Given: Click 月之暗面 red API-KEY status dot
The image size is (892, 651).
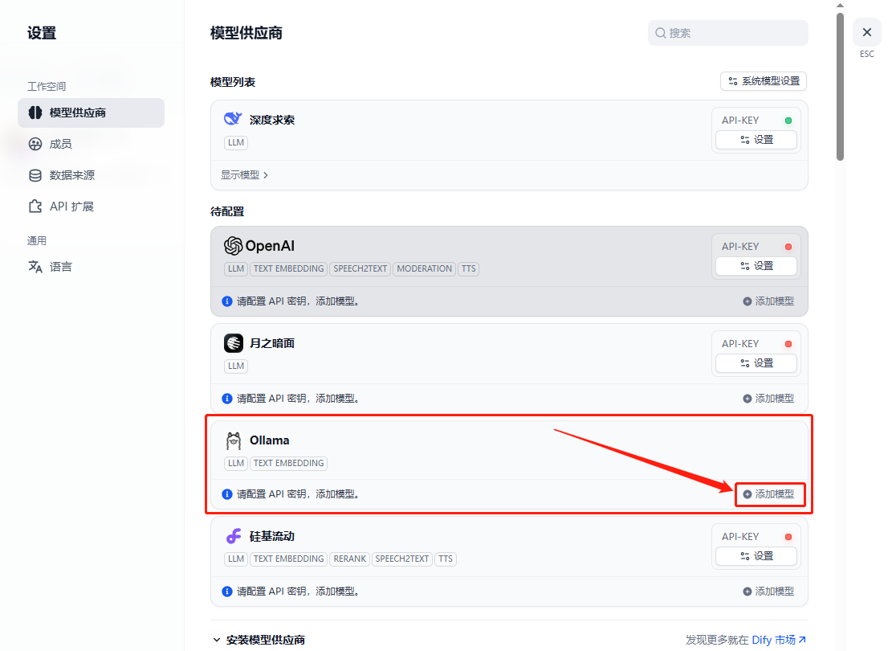Looking at the screenshot, I should click(x=788, y=344).
